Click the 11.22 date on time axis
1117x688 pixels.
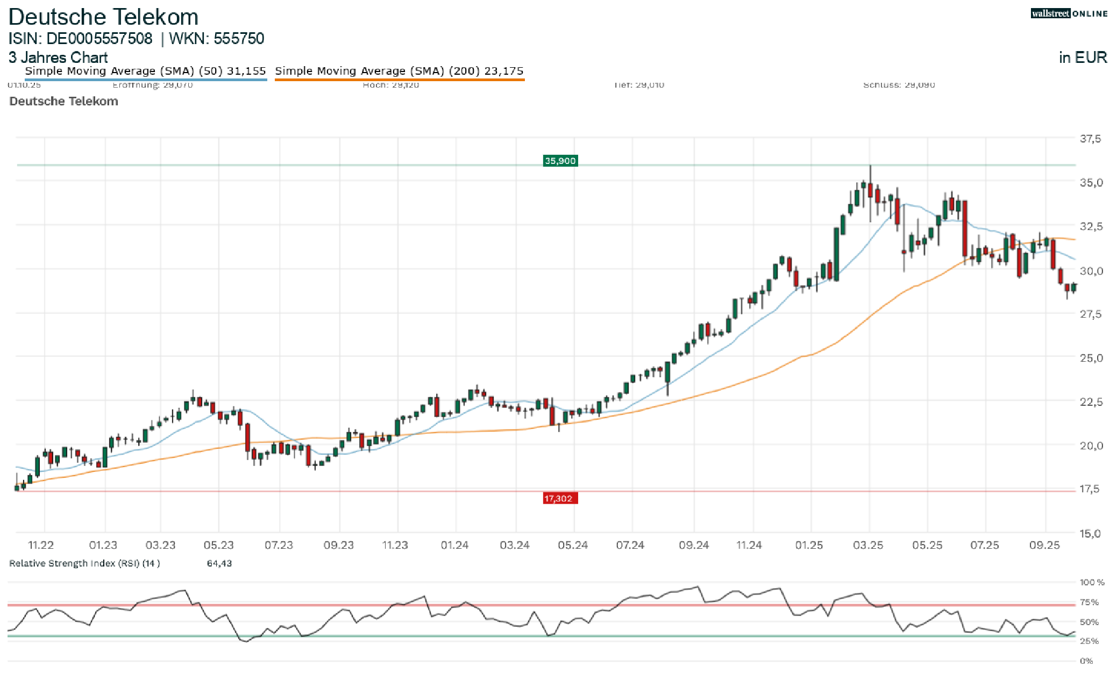(41, 545)
